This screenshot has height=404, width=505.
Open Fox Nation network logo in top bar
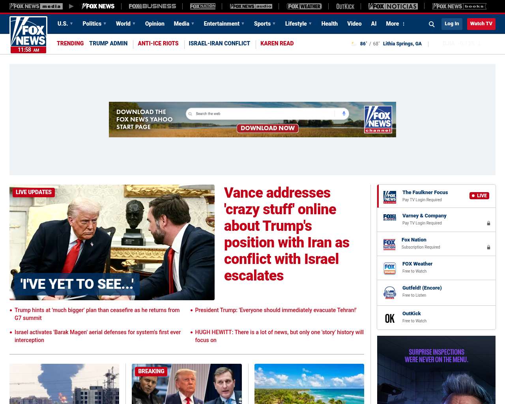(x=203, y=6)
